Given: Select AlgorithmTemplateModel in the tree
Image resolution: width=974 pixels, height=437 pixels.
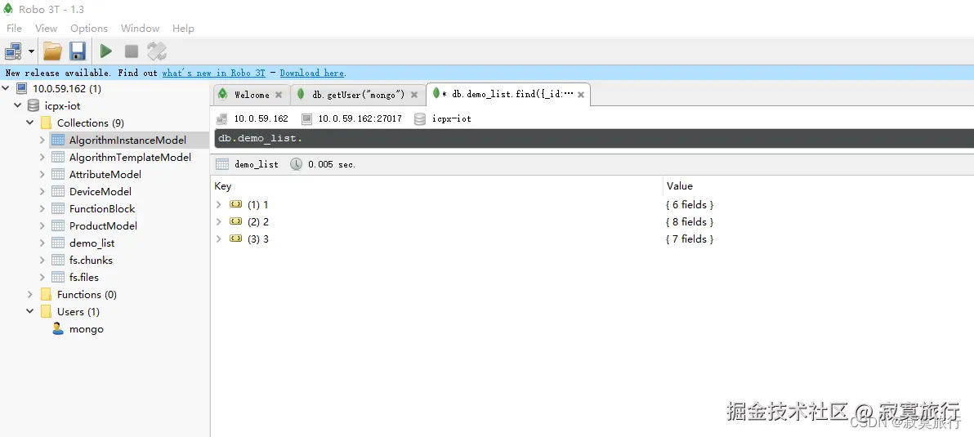Looking at the screenshot, I should pyautogui.click(x=130, y=158).
